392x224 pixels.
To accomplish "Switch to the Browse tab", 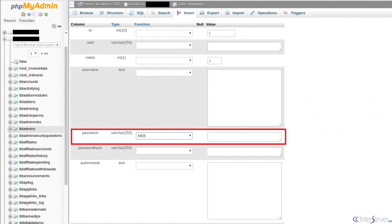I will tap(83, 13).
